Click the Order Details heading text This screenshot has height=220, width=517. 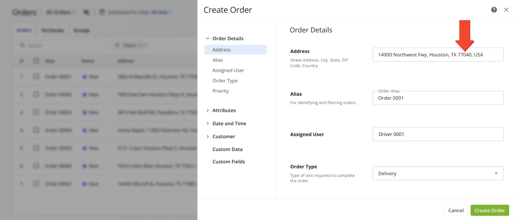tap(311, 30)
